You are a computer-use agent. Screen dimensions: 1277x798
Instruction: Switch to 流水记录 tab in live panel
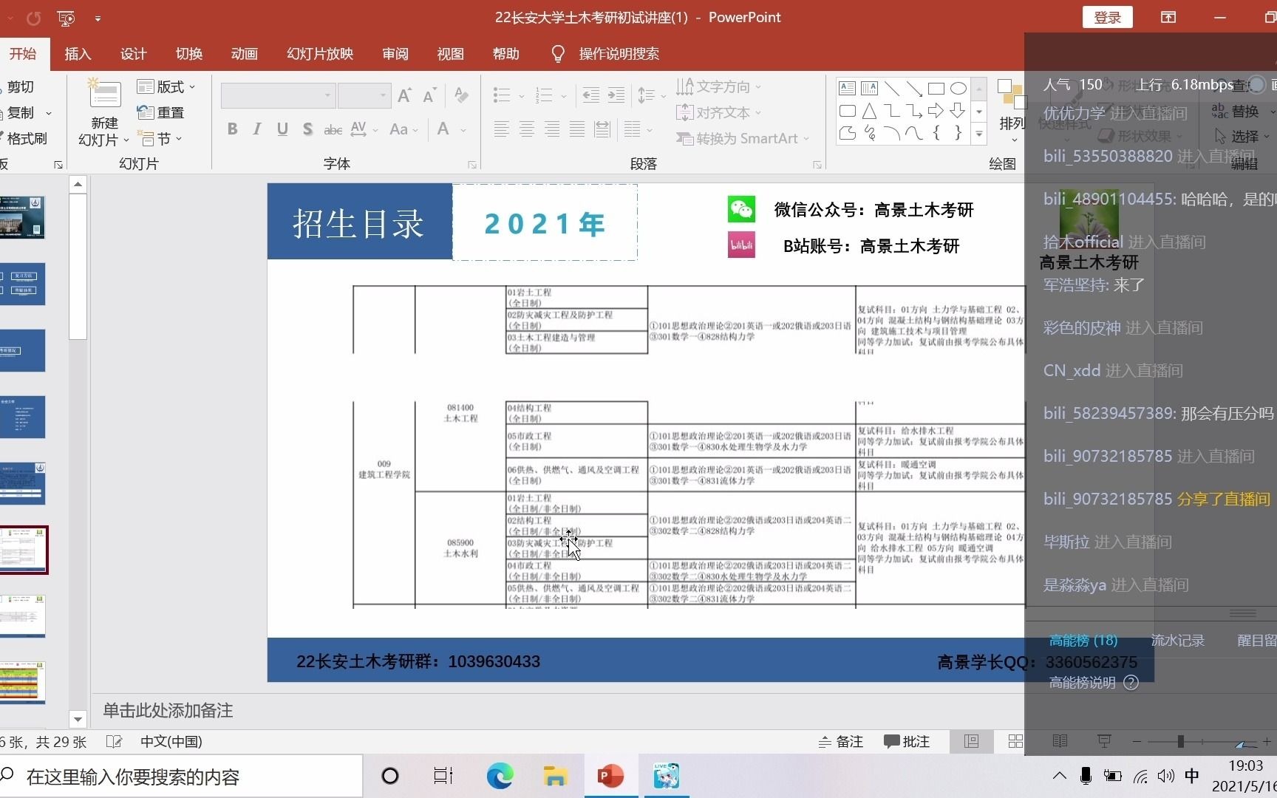[1178, 641]
